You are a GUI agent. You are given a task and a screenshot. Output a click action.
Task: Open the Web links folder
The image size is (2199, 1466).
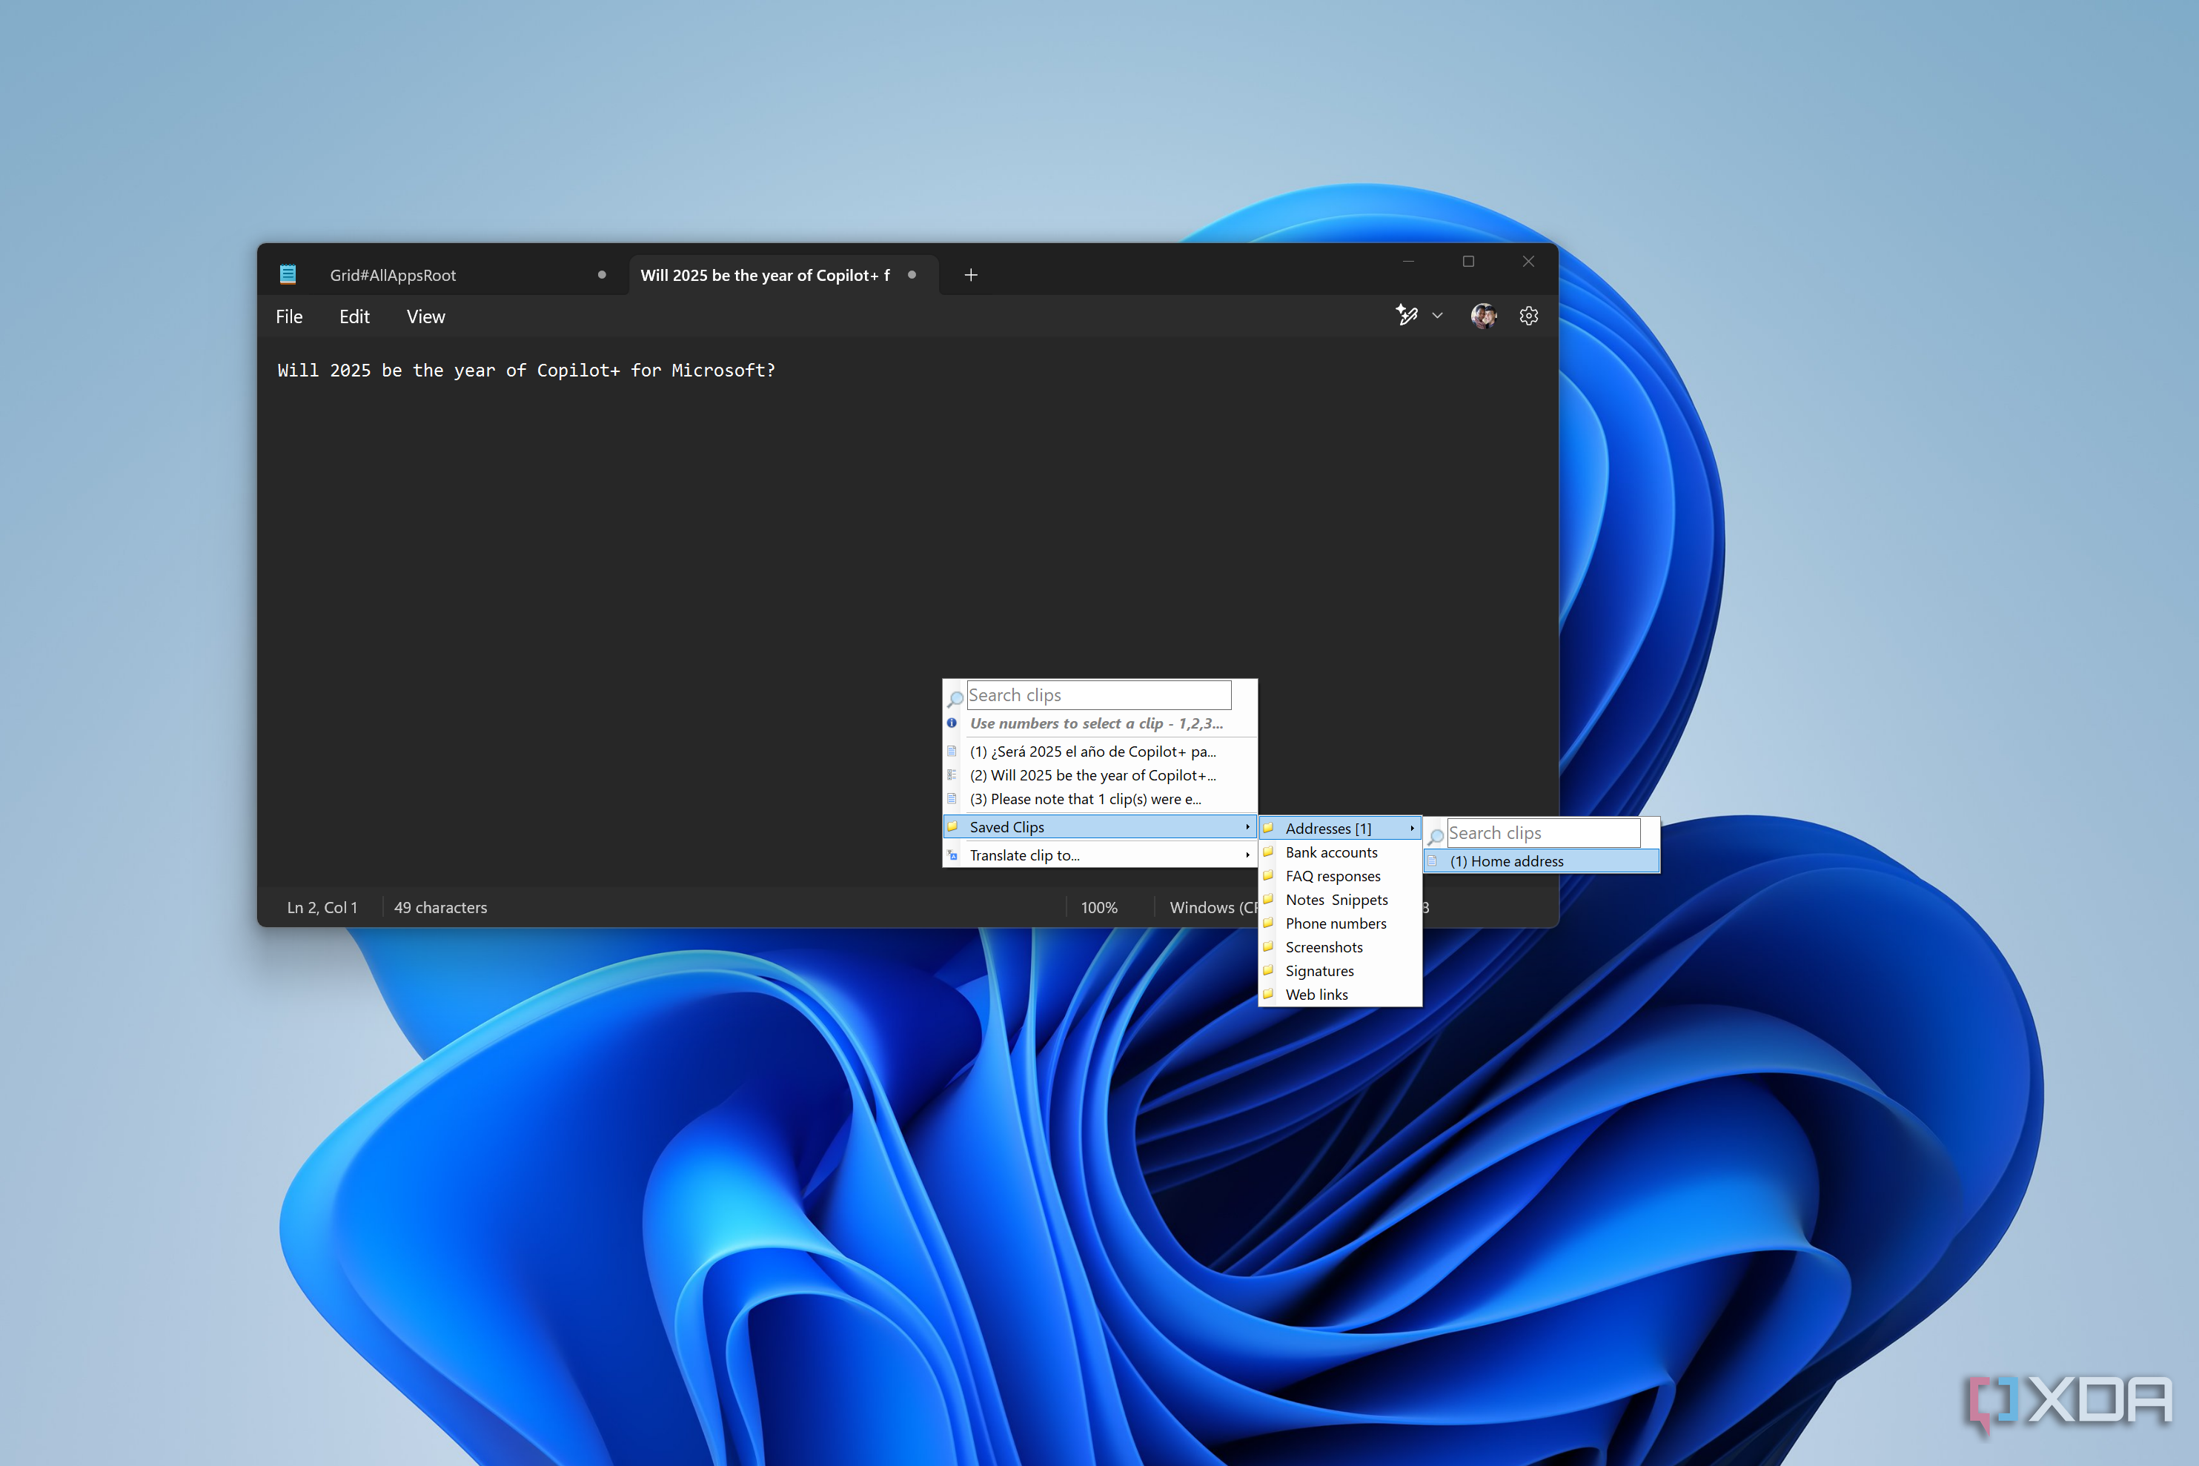tap(1340, 995)
